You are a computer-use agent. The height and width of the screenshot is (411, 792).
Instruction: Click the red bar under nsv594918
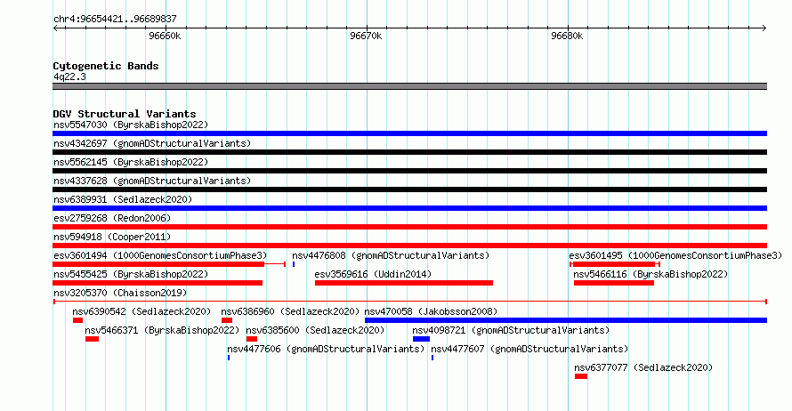pos(409,246)
